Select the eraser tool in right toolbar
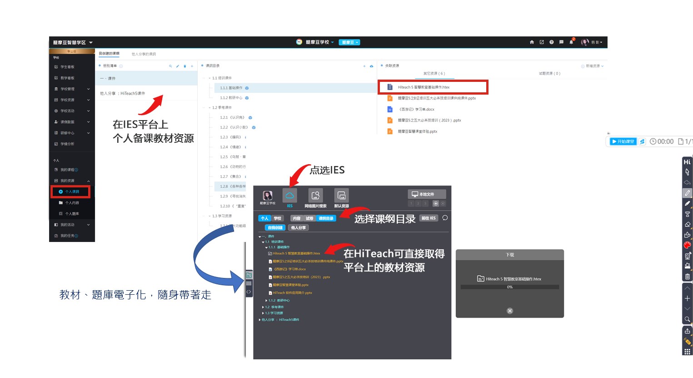This screenshot has width=693, height=378. pyautogui.click(x=687, y=224)
